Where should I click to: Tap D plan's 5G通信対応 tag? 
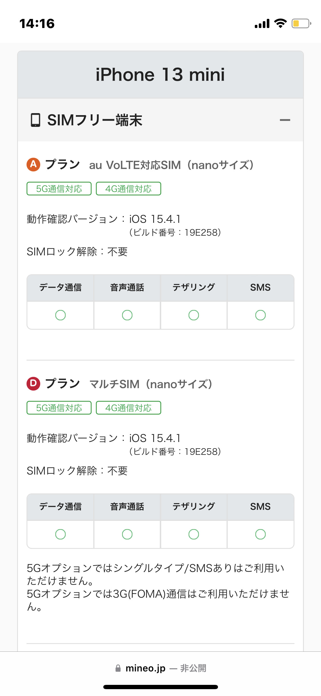pos(59,408)
